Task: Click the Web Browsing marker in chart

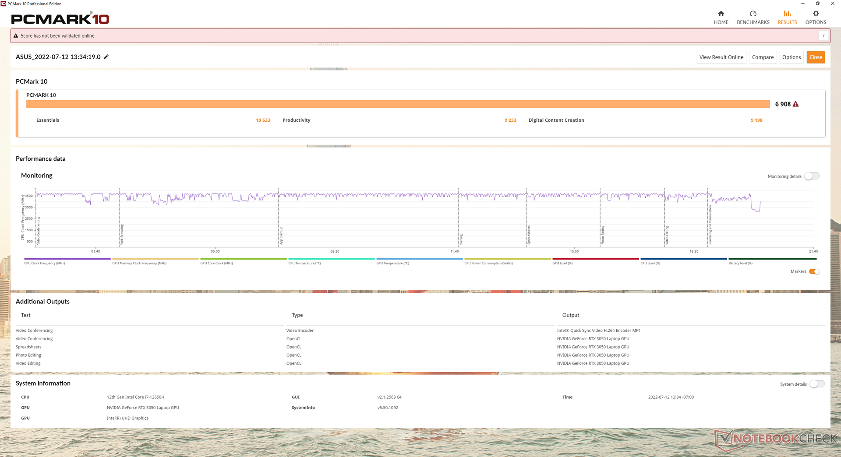Action: click(x=122, y=234)
